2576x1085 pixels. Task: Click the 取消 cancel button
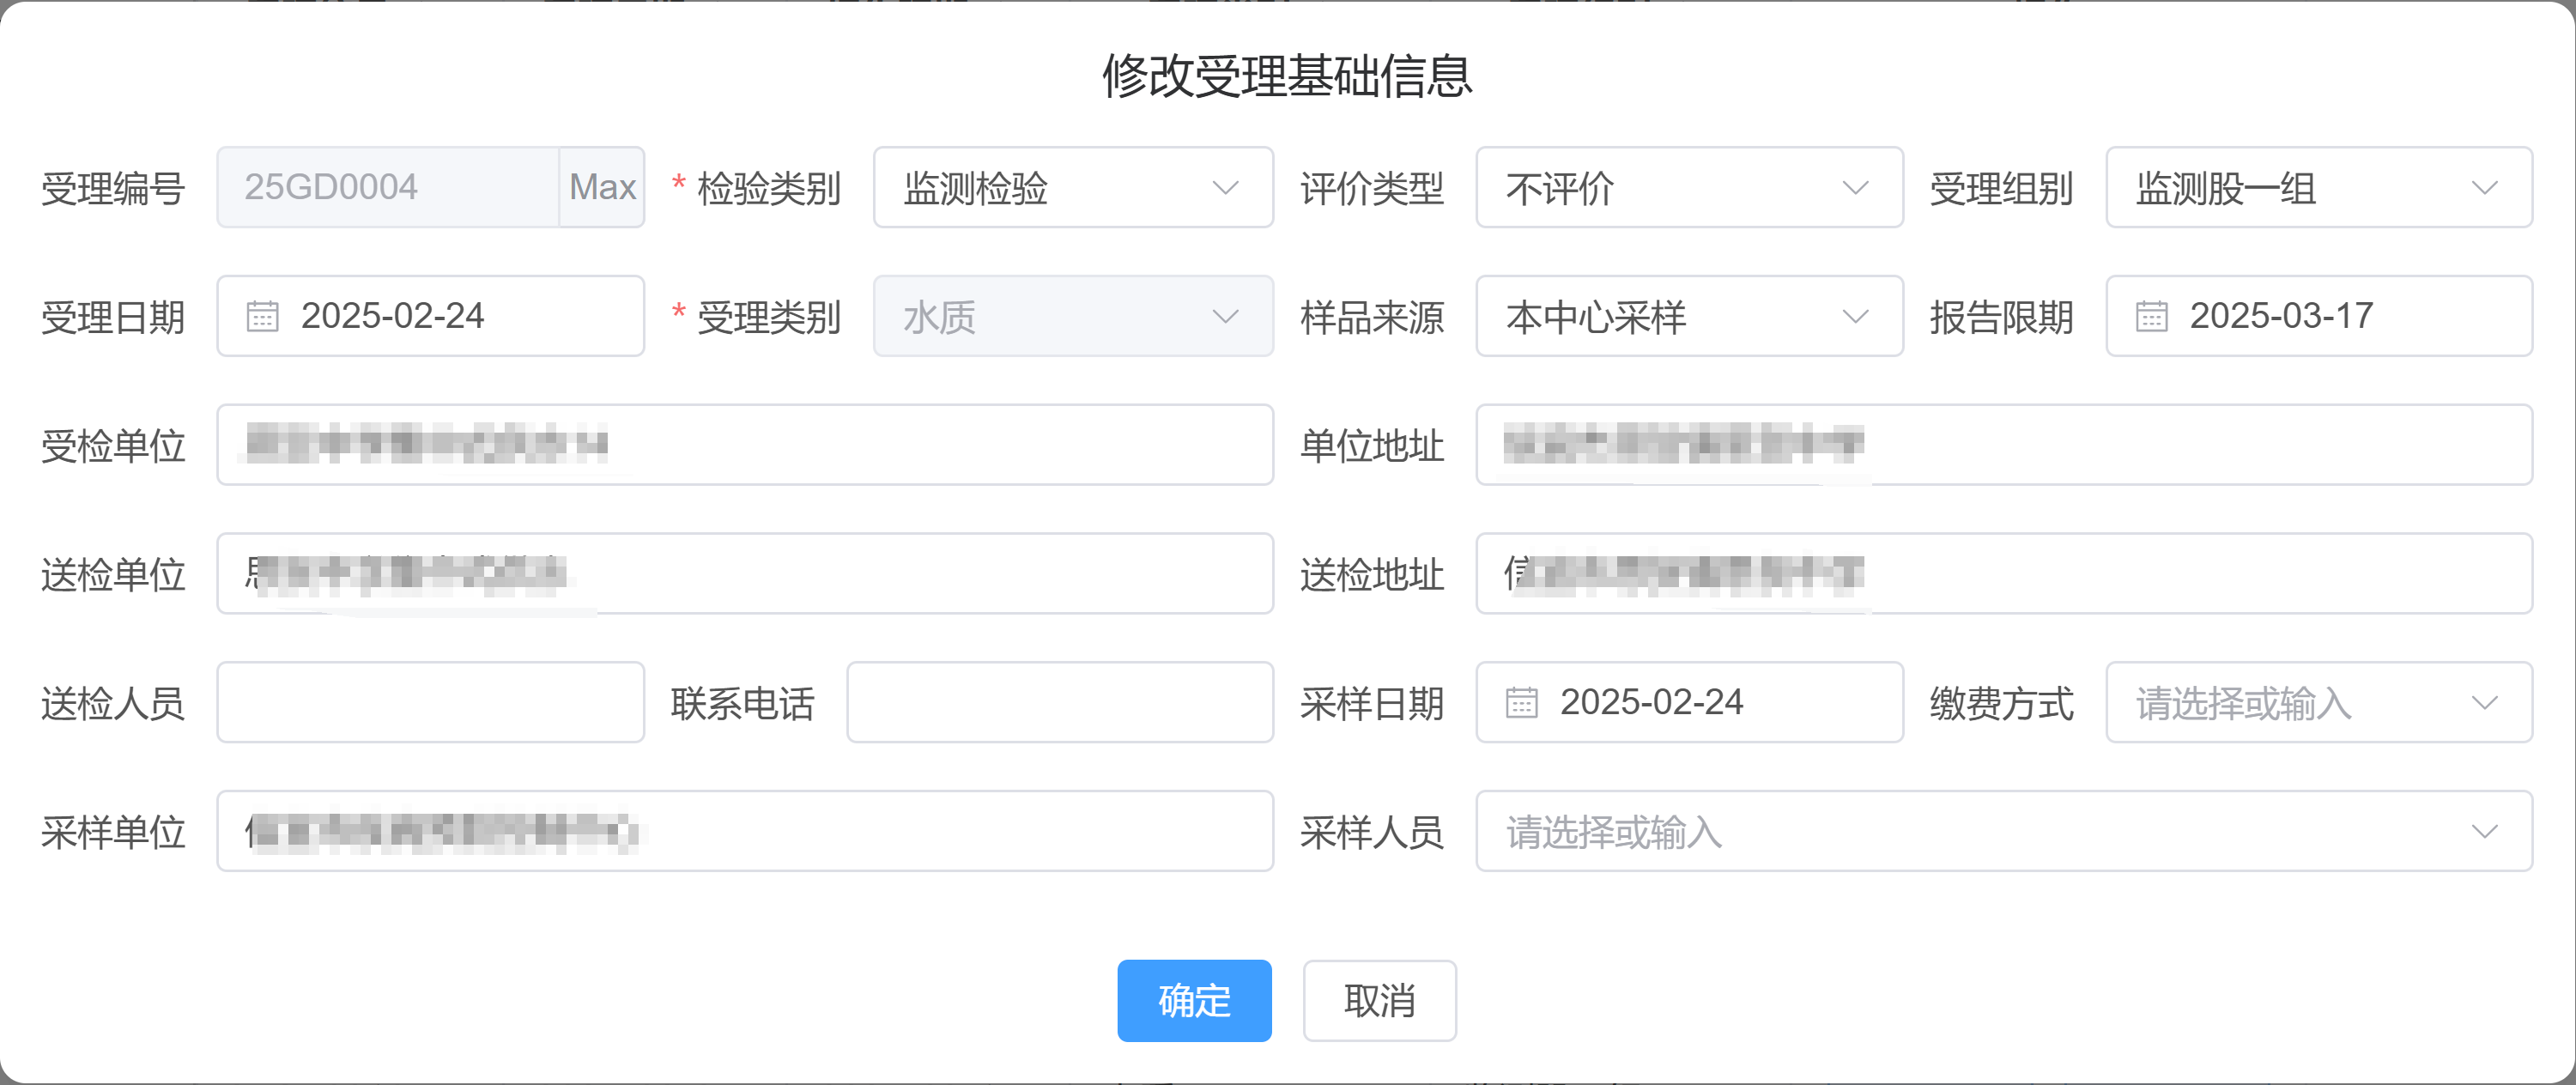1379,1000
